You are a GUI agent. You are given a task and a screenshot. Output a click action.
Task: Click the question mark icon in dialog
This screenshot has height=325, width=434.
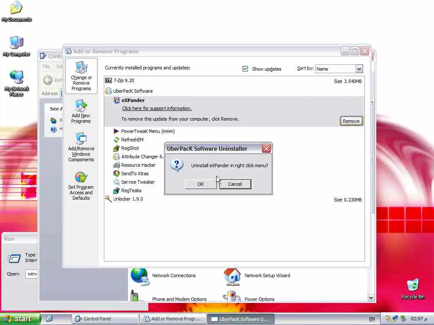coord(177,165)
